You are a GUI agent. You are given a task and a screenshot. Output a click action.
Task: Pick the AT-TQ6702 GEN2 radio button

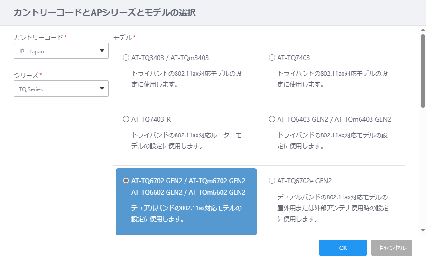click(x=126, y=181)
